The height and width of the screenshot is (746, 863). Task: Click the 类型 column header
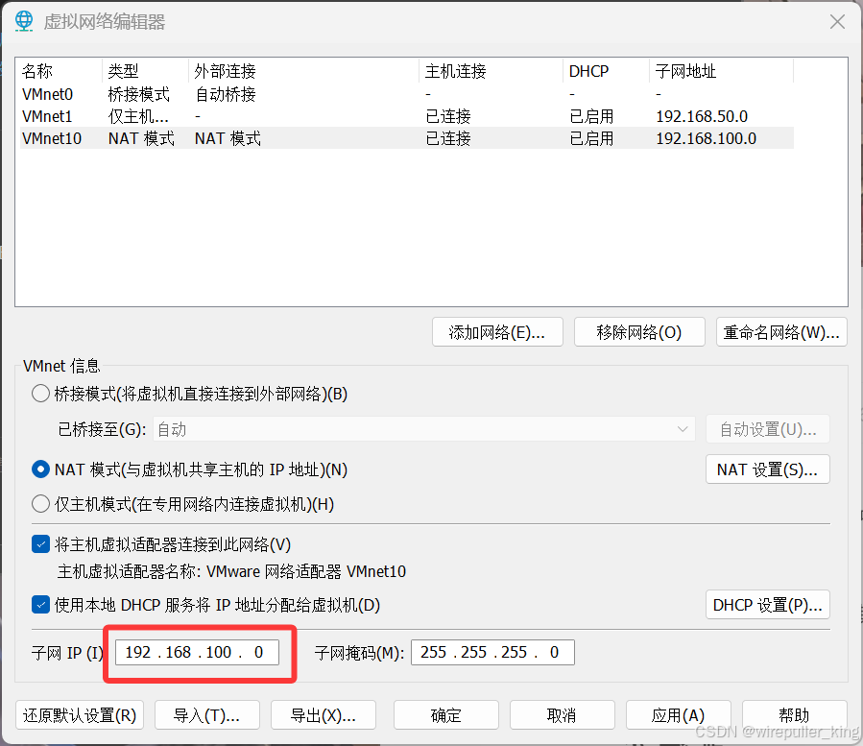tap(145, 71)
